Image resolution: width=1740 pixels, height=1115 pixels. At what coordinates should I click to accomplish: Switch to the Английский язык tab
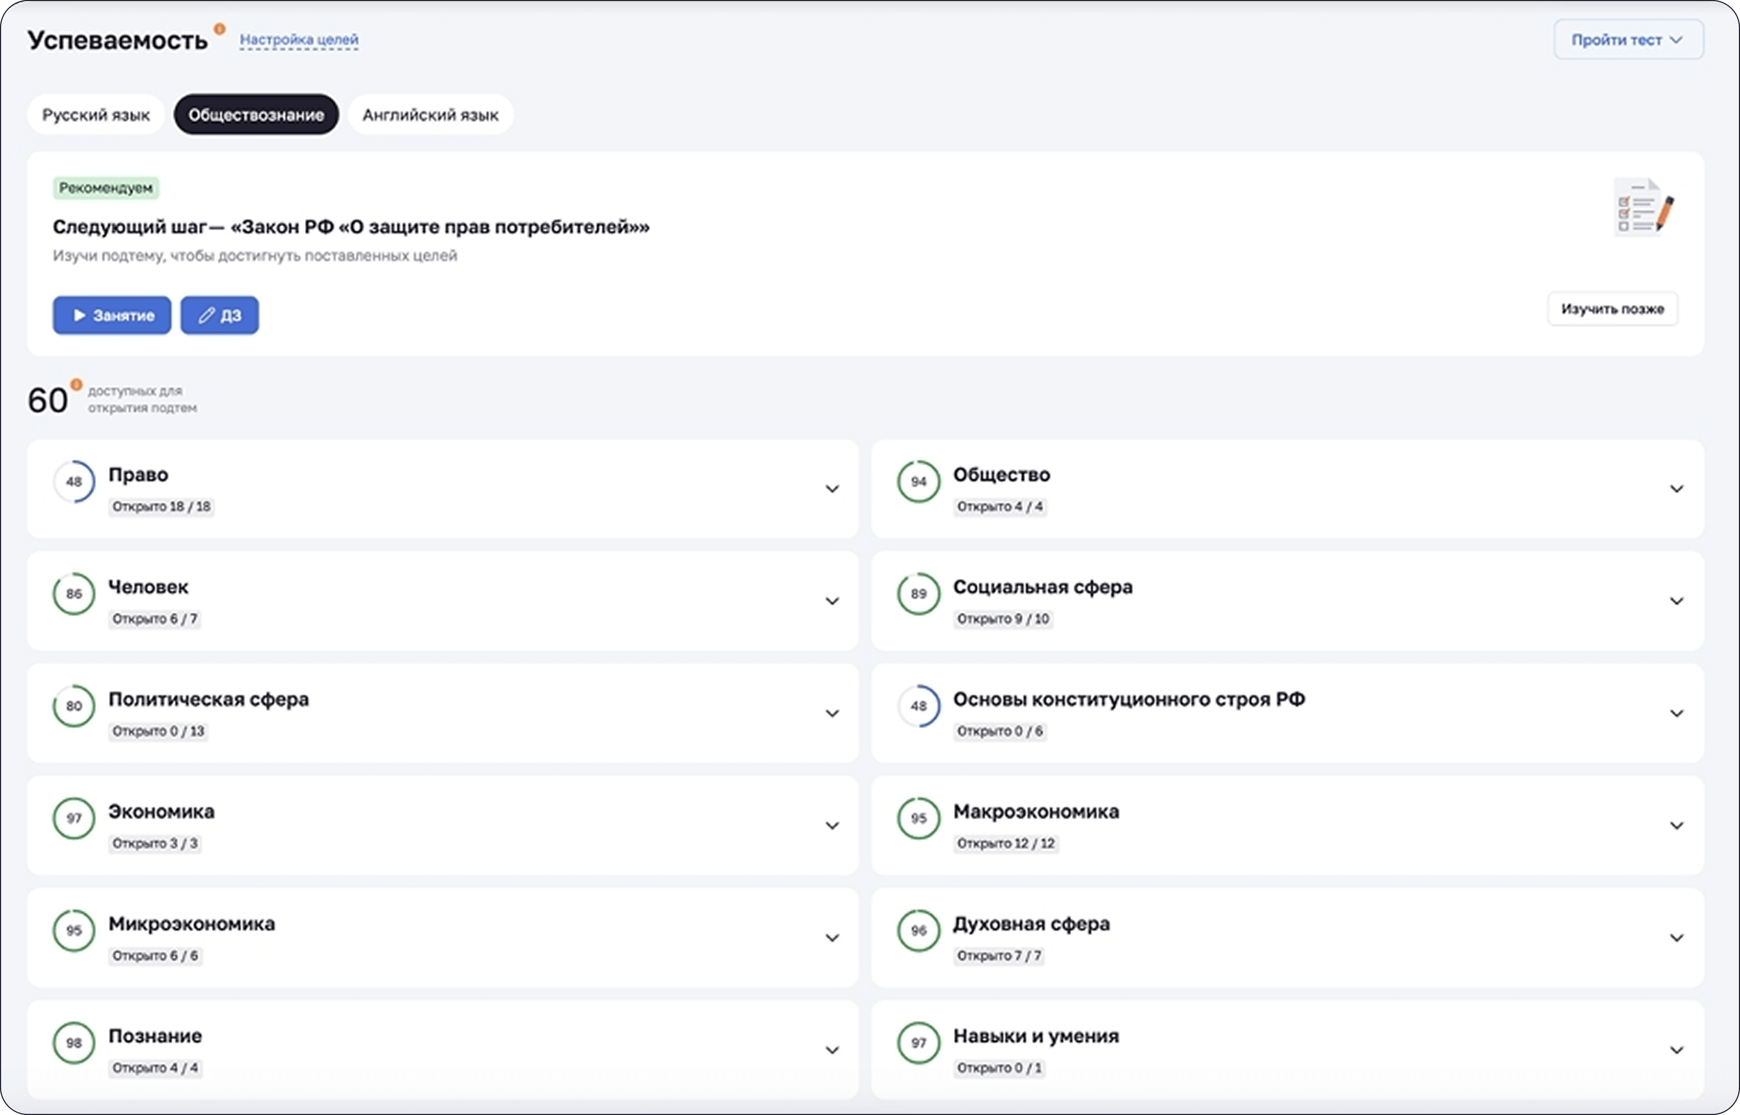tap(430, 114)
